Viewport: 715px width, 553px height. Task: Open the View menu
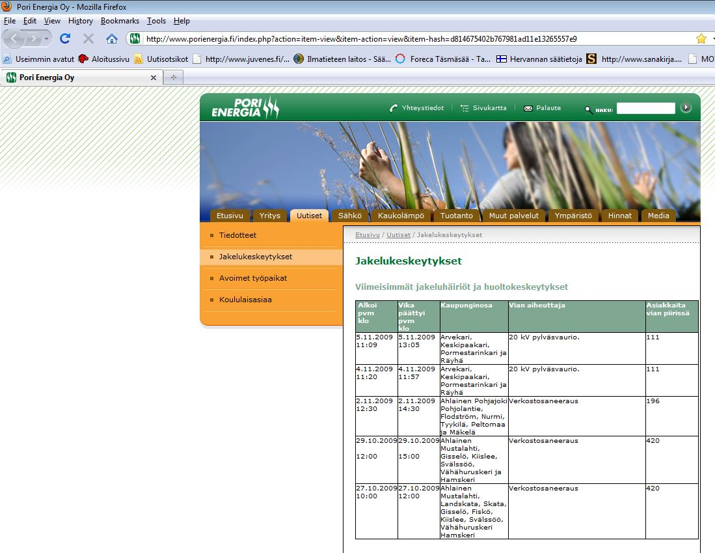tap(52, 21)
